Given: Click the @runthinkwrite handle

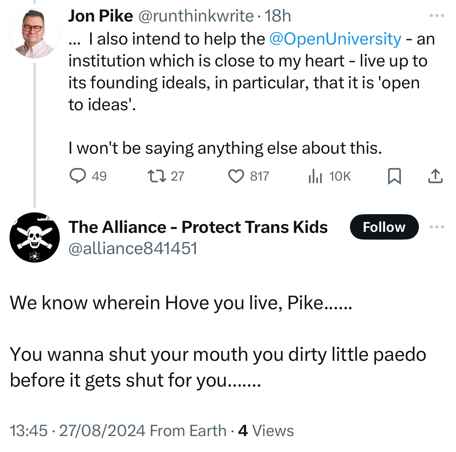Looking at the screenshot, I should pos(195,16).
